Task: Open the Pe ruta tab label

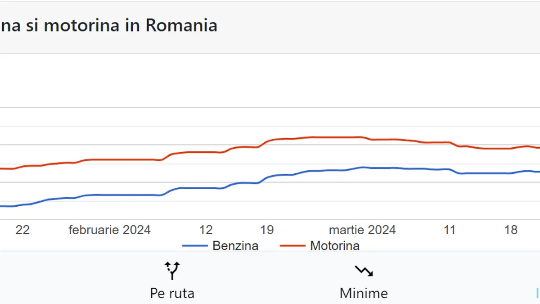Action: point(172,293)
